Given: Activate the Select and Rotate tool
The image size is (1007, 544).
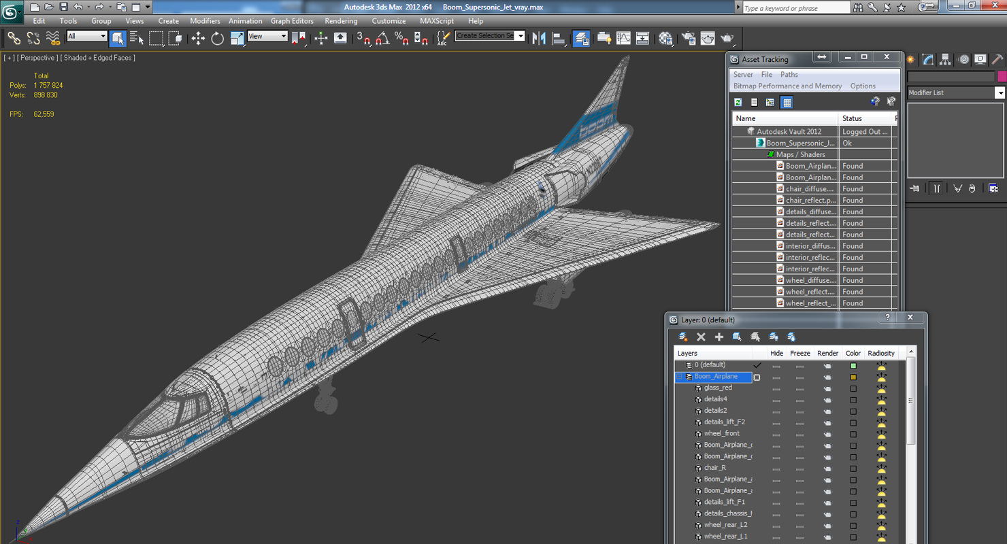Looking at the screenshot, I should [x=218, y=38].
